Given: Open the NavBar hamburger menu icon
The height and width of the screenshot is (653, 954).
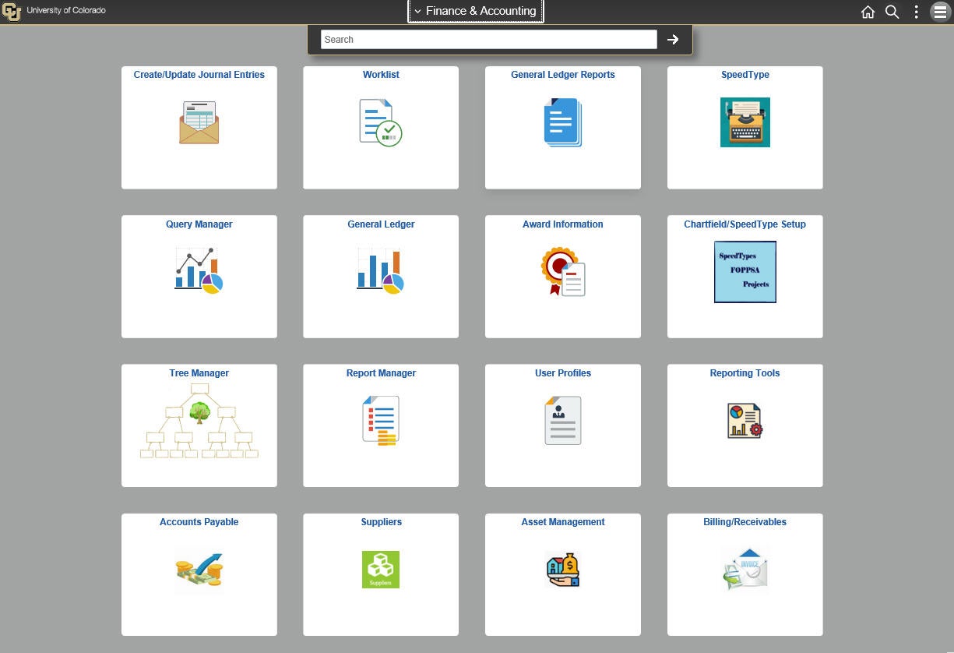Looking at the screenshot, I should pos(940,12).
